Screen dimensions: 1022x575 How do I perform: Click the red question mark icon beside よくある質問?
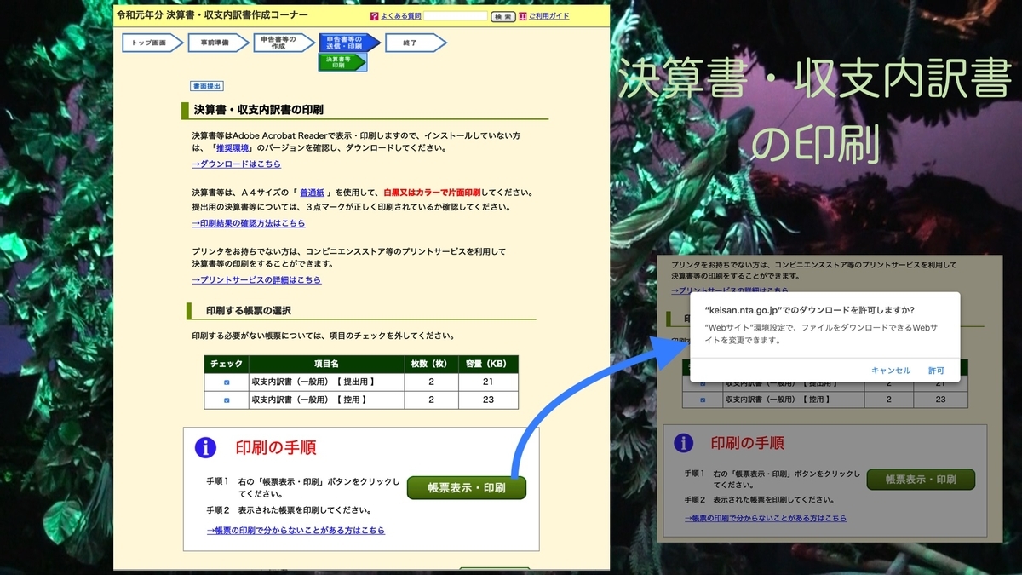374,15
